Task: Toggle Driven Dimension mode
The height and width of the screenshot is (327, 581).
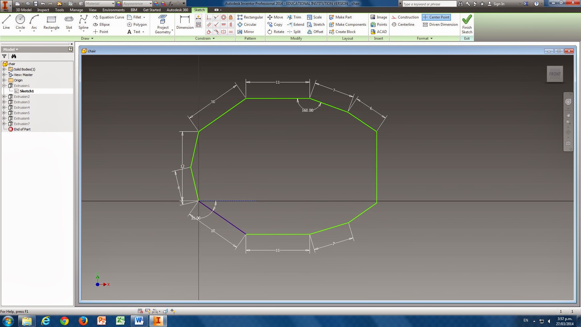Action: 440,25
